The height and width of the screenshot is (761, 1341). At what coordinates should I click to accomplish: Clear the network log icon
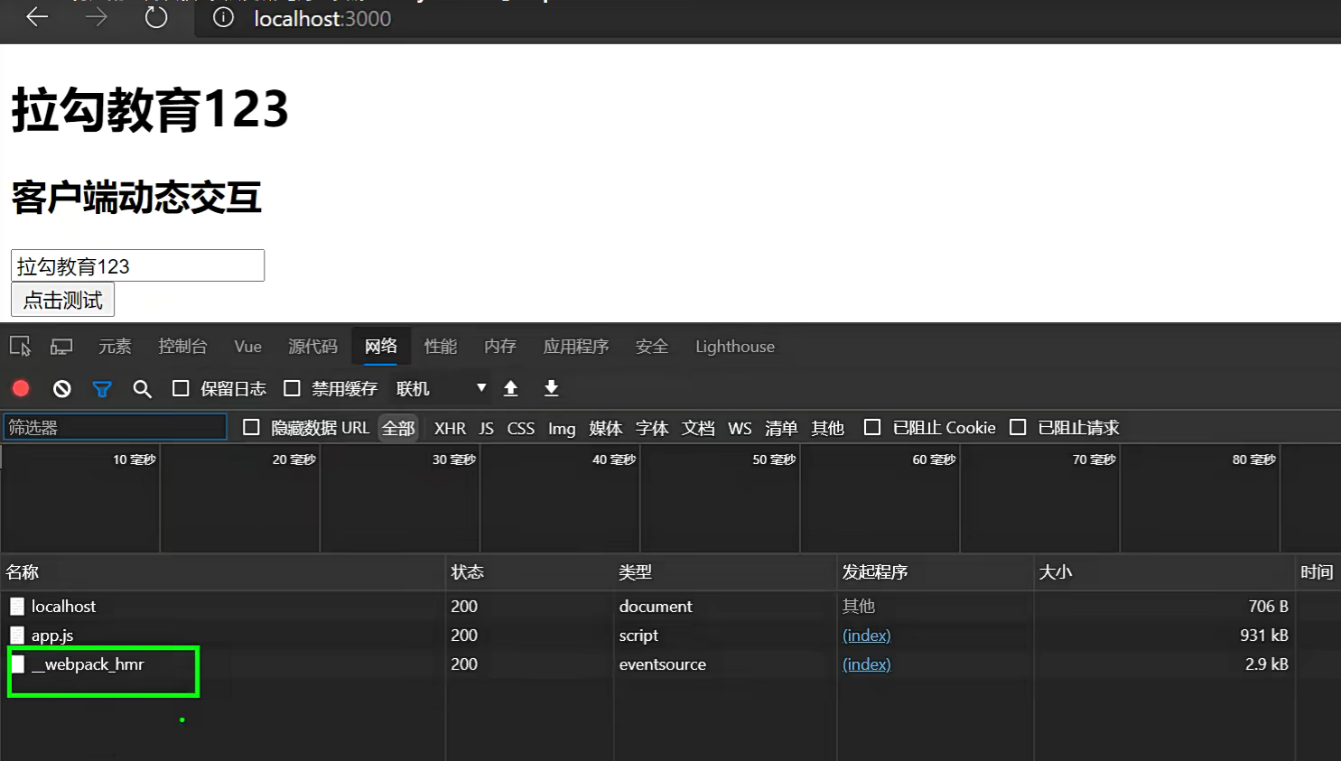61,388
